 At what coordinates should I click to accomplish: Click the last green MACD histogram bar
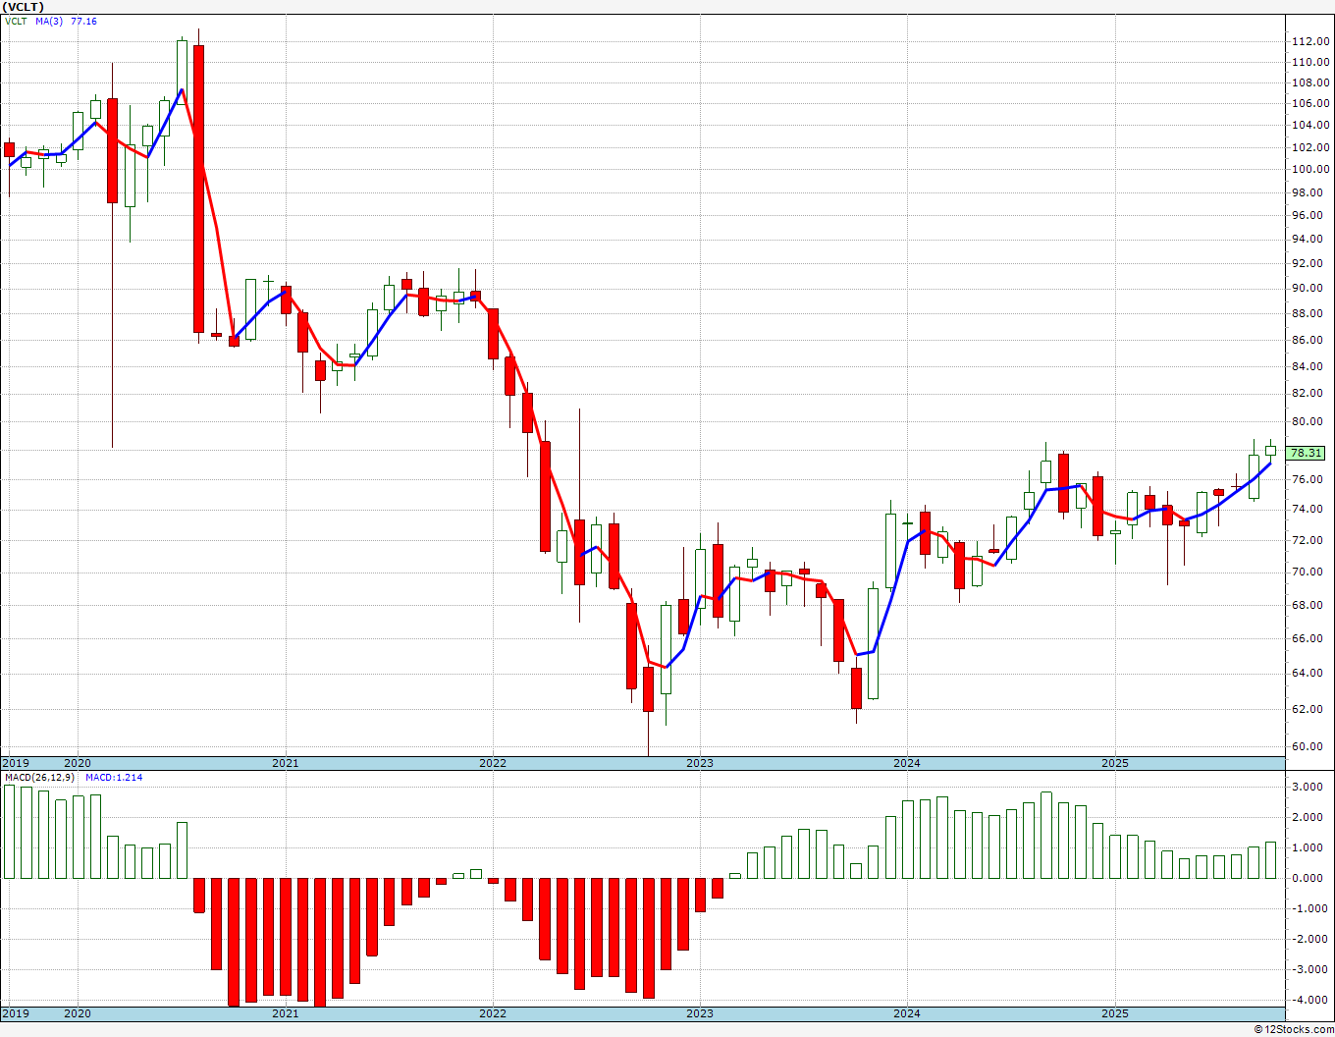point(1271,860)
